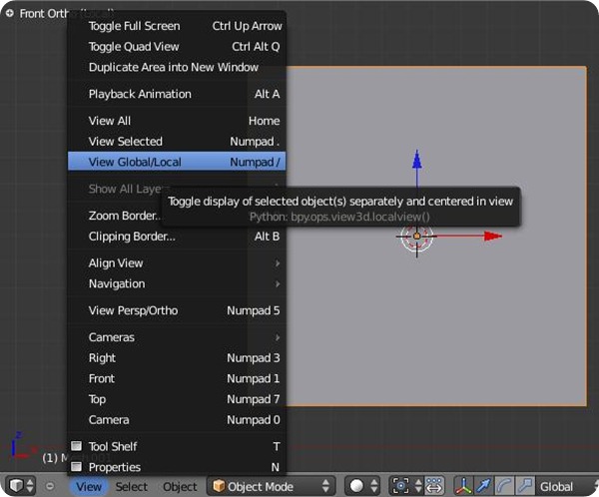Choose Toggle Quad View menu entry

177,47
